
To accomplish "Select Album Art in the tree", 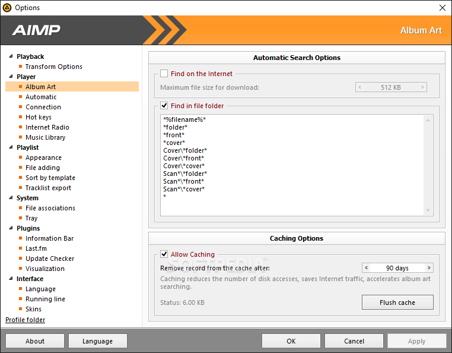I will (72, 87).
